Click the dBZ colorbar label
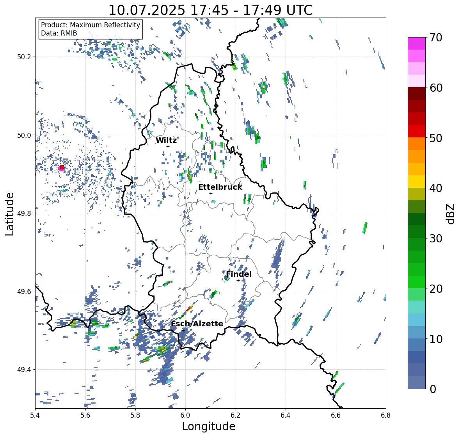 (451, 214)
